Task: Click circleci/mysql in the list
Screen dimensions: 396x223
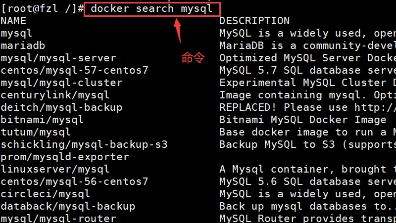Action: pos(45,194)
